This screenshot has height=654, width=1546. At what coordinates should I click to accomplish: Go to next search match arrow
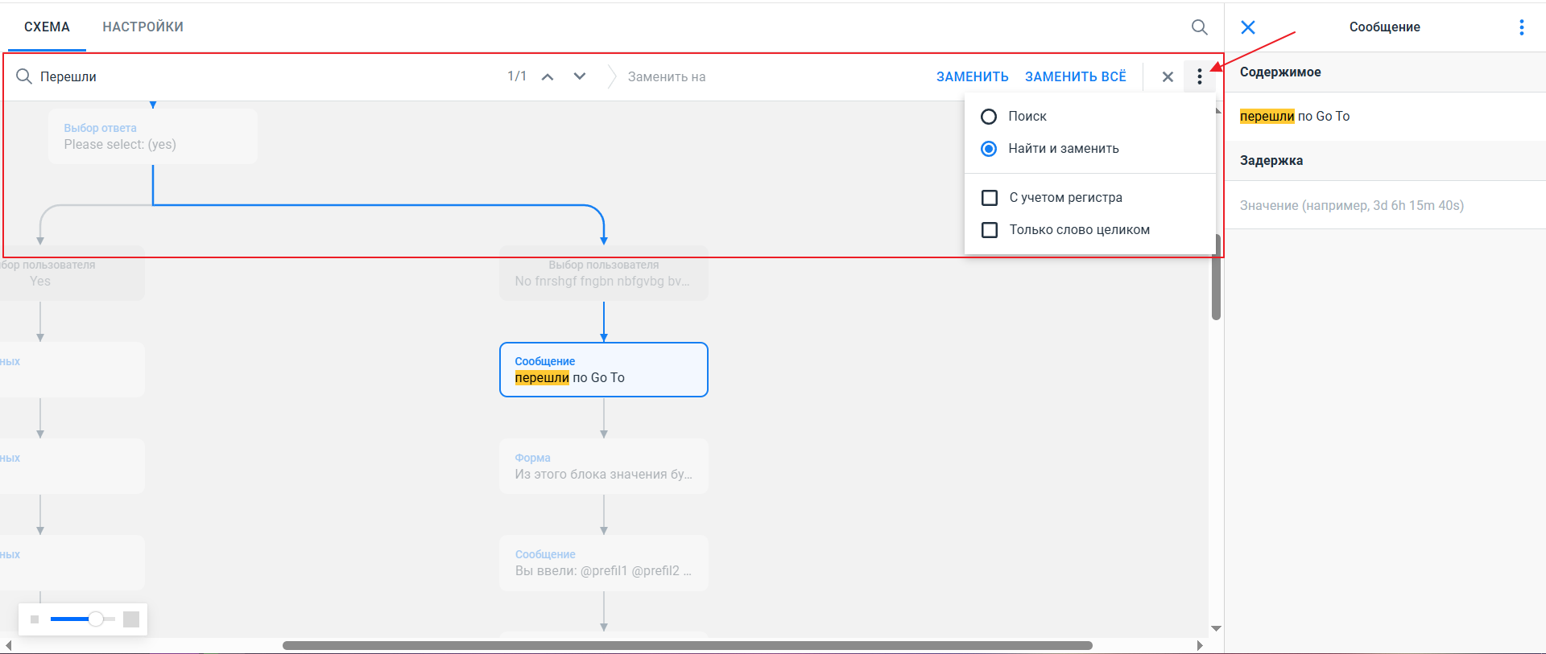click(580, 77)
